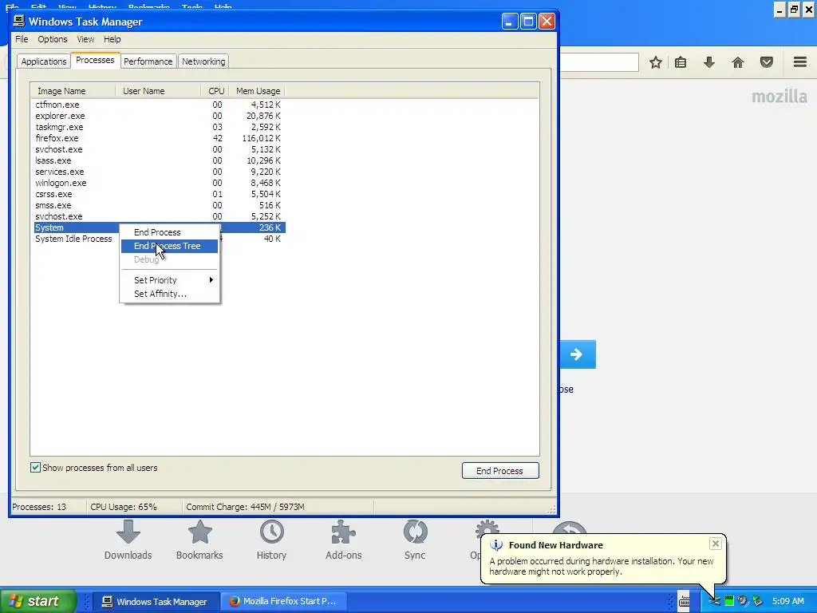Open Bookmarks shortcut on Firefox start page
The width and height of the screenshot is (817, 613).
[199, 540]
